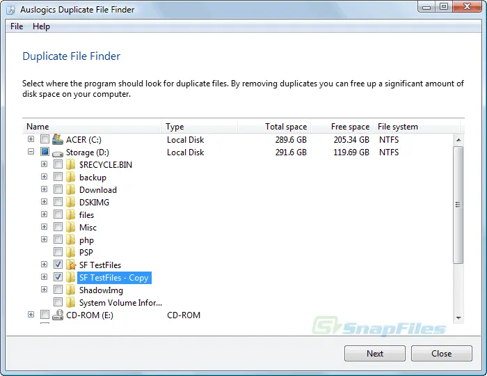Click the Next button

click(x=375, y=353)
